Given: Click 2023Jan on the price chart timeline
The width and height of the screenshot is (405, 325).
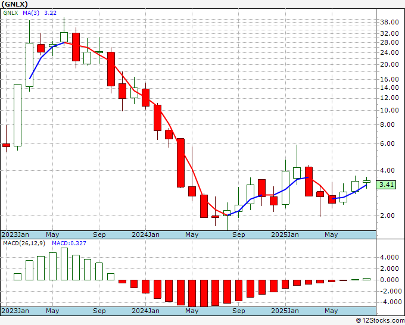Looking at the screenshot, I should [x=15, y=235].
